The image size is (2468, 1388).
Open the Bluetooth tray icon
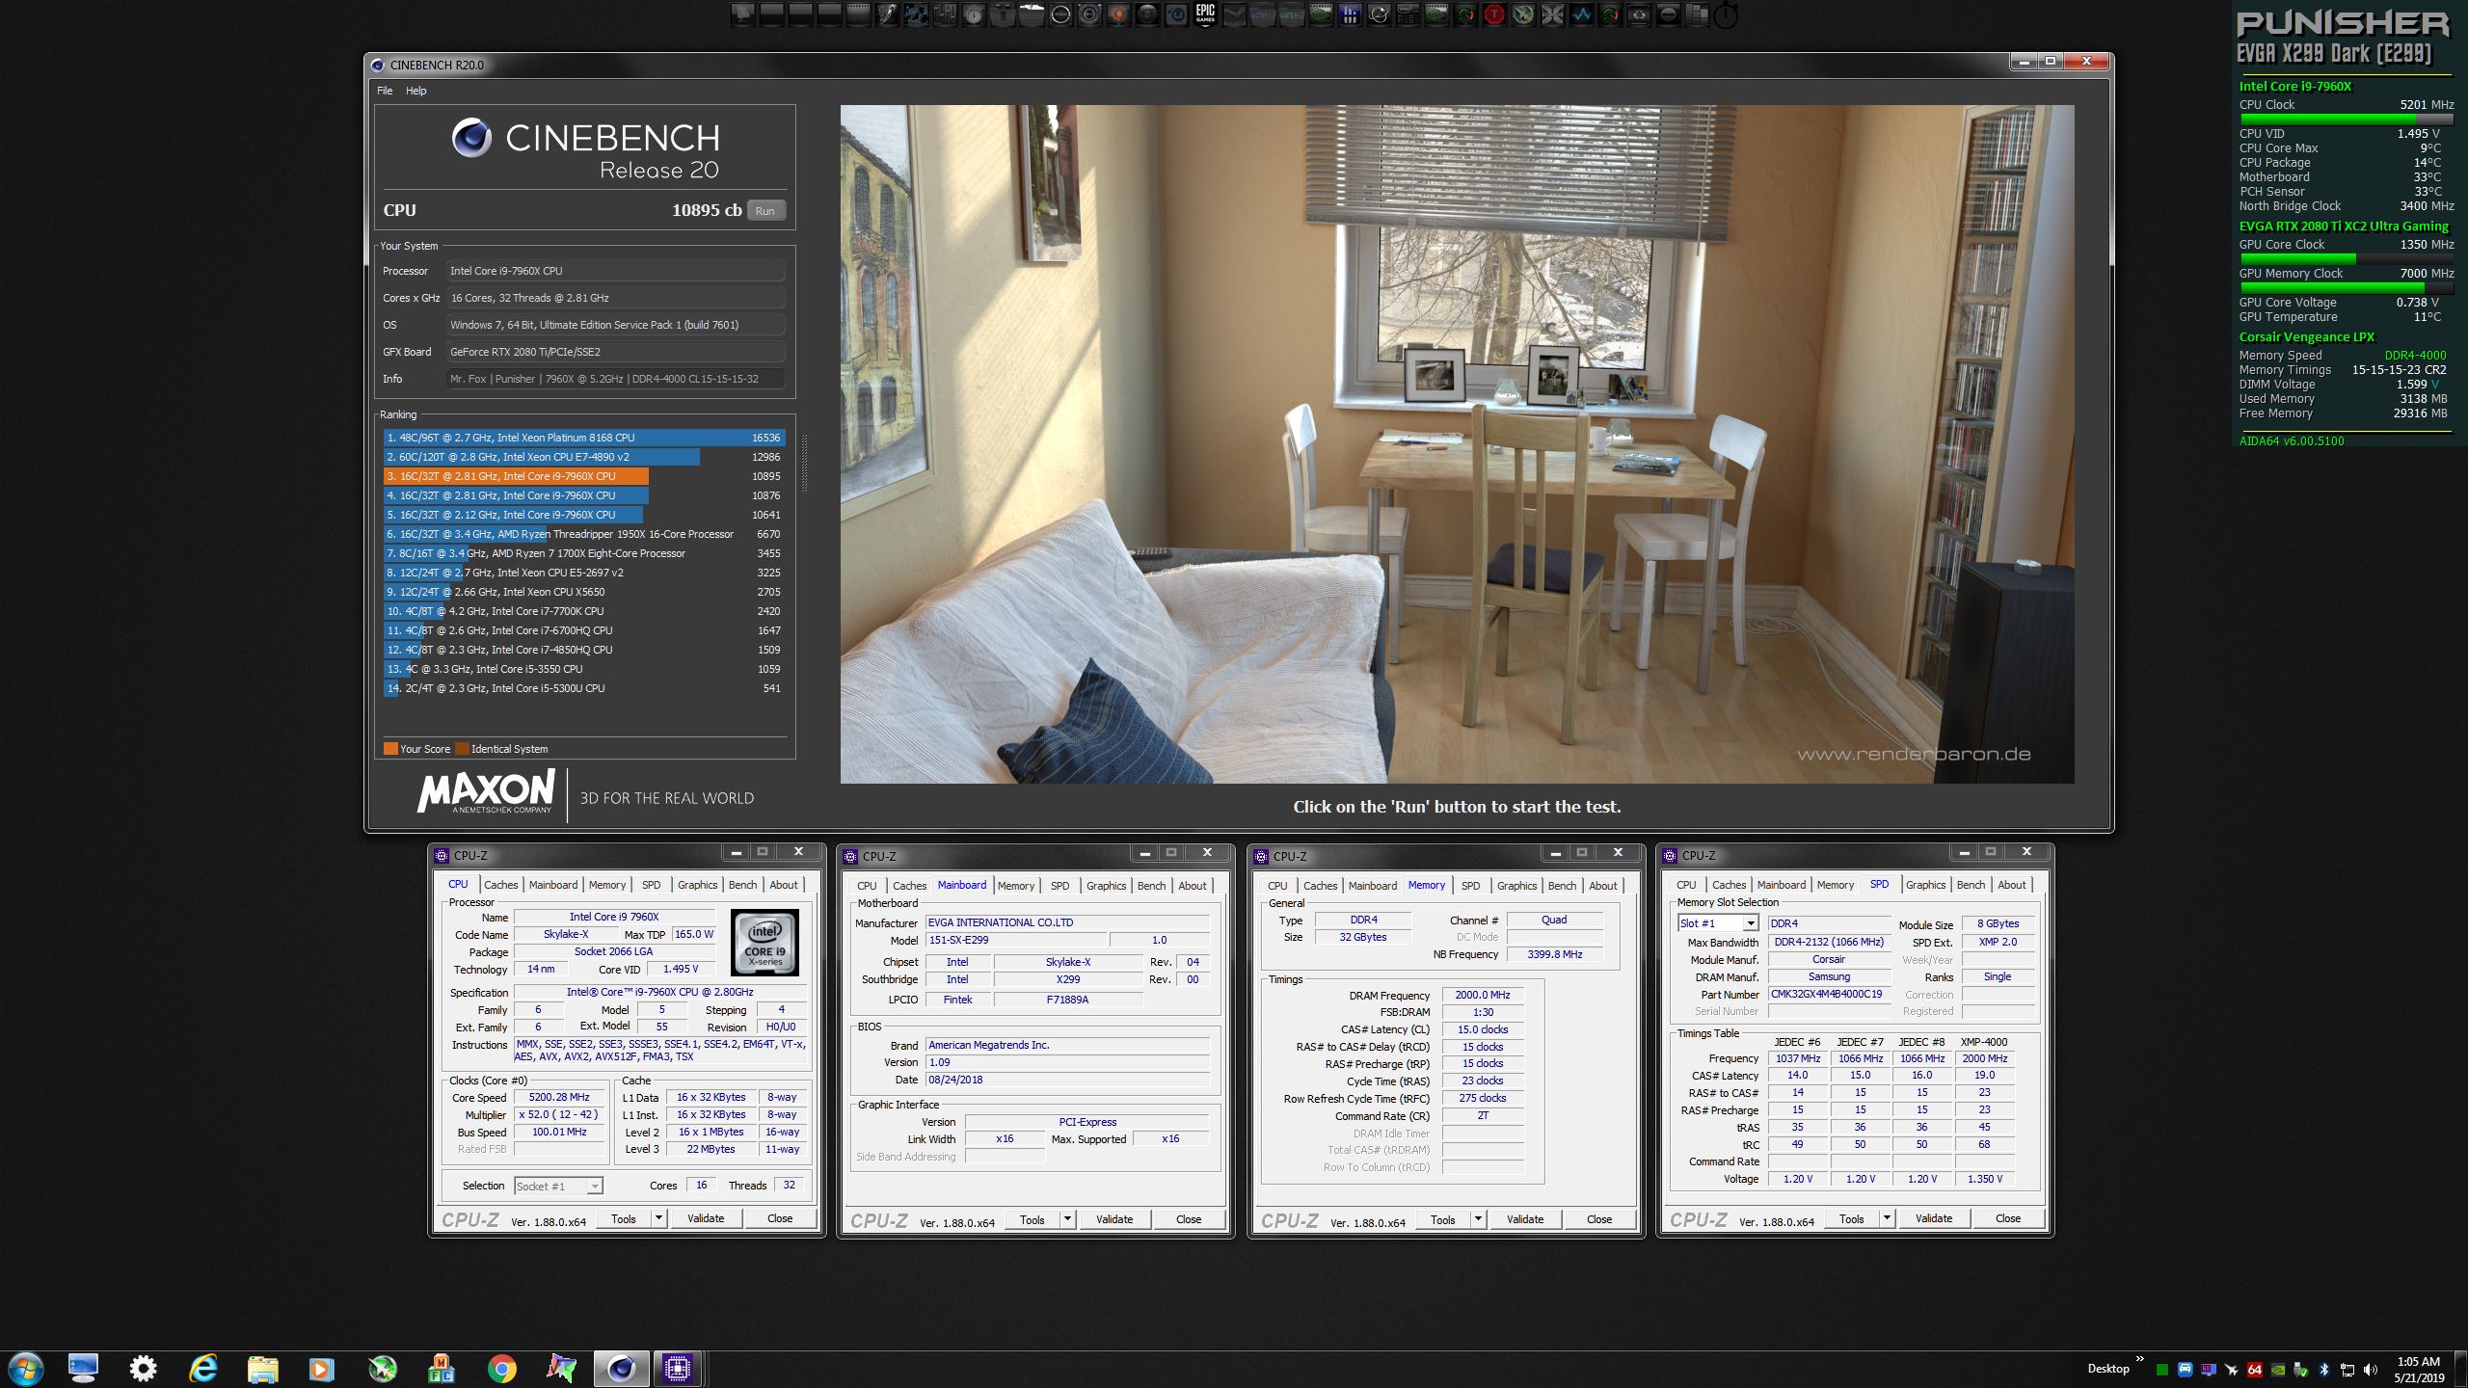click(2323, 1370)
